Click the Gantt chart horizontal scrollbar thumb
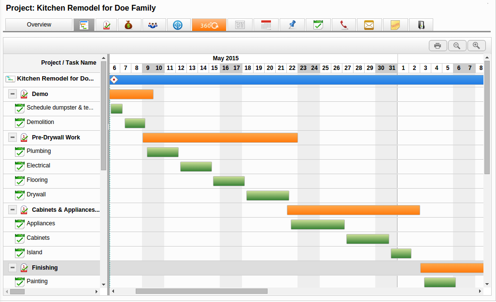This screenshot has width=496, height=302. (x=201, y=291)
